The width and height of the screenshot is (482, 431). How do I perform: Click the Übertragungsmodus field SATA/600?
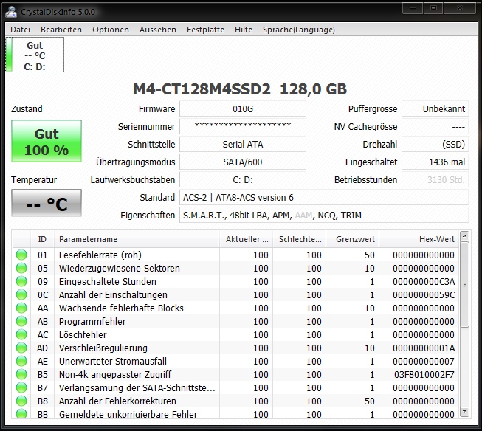[243, 162]
